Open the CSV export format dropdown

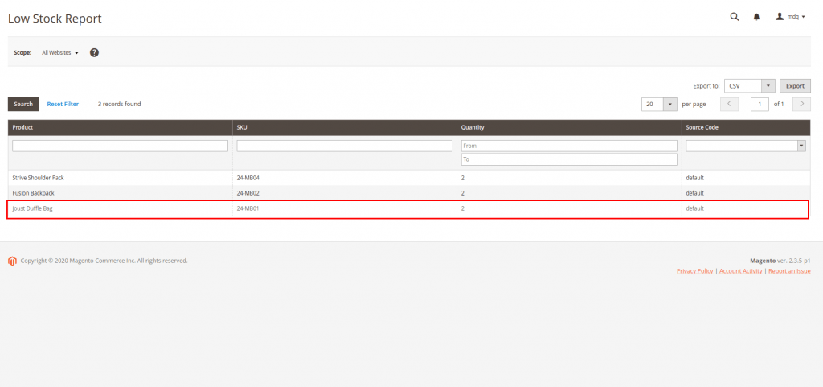click(749, 85)
